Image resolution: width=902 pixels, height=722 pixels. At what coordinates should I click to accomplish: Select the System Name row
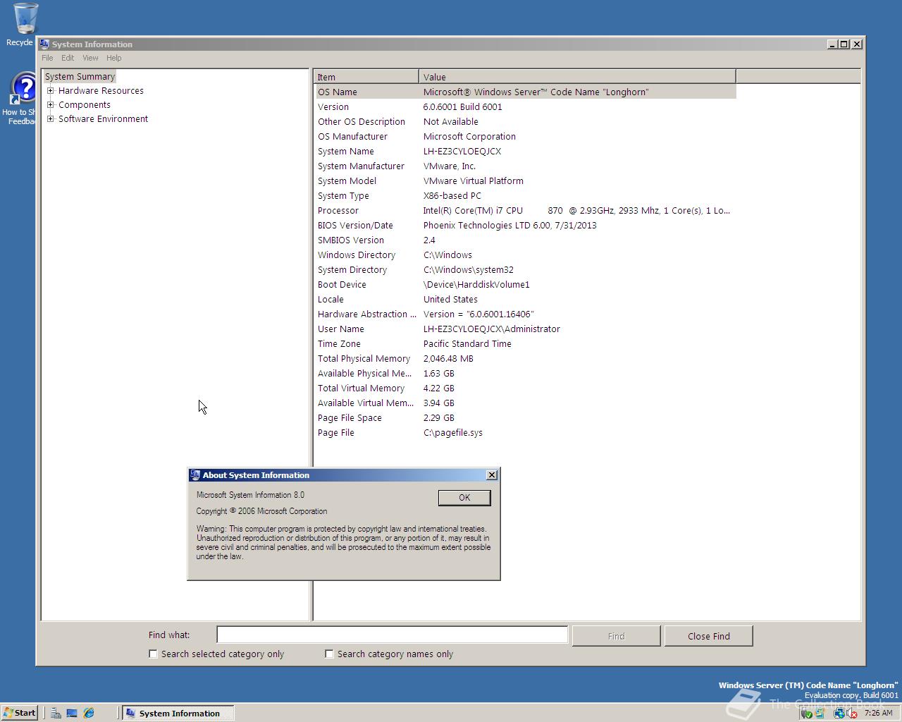pyautogui.click(x=525, y=151)
